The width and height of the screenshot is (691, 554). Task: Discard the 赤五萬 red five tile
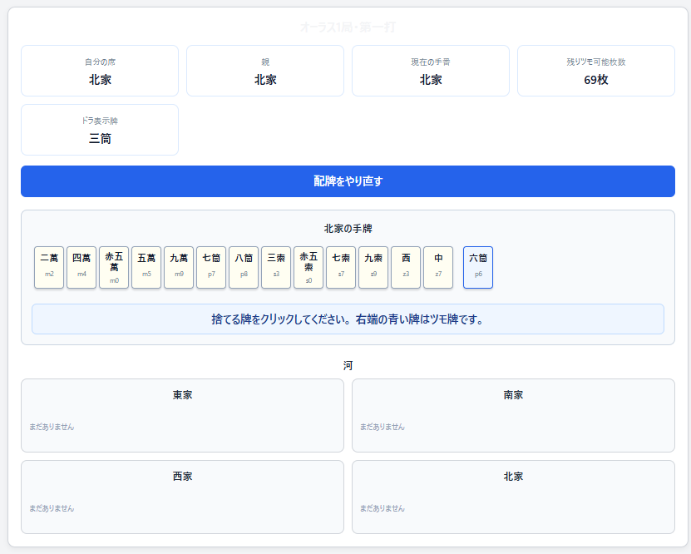[x=114, y=268]
